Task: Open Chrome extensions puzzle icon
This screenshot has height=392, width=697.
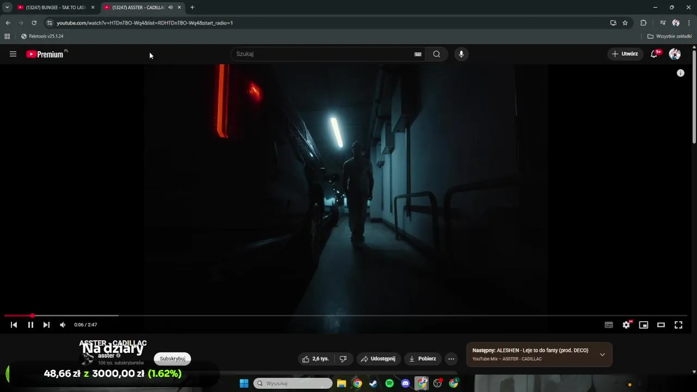Action: (644, 23)
